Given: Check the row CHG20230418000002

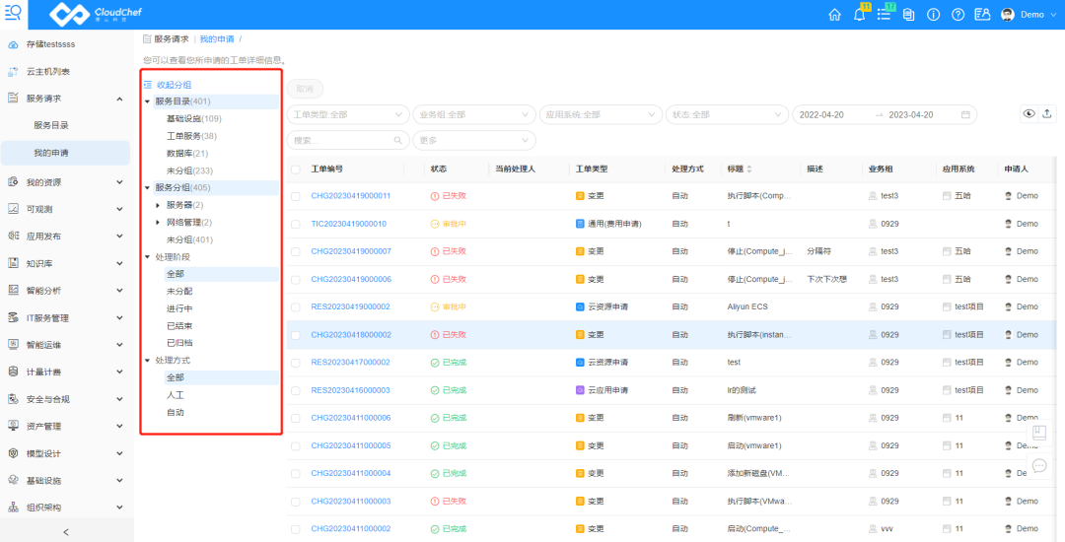Looking at the screenshot, I should [x=296, y=335].
